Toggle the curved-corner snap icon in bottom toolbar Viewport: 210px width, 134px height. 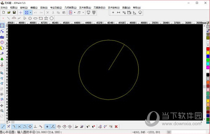14,127
